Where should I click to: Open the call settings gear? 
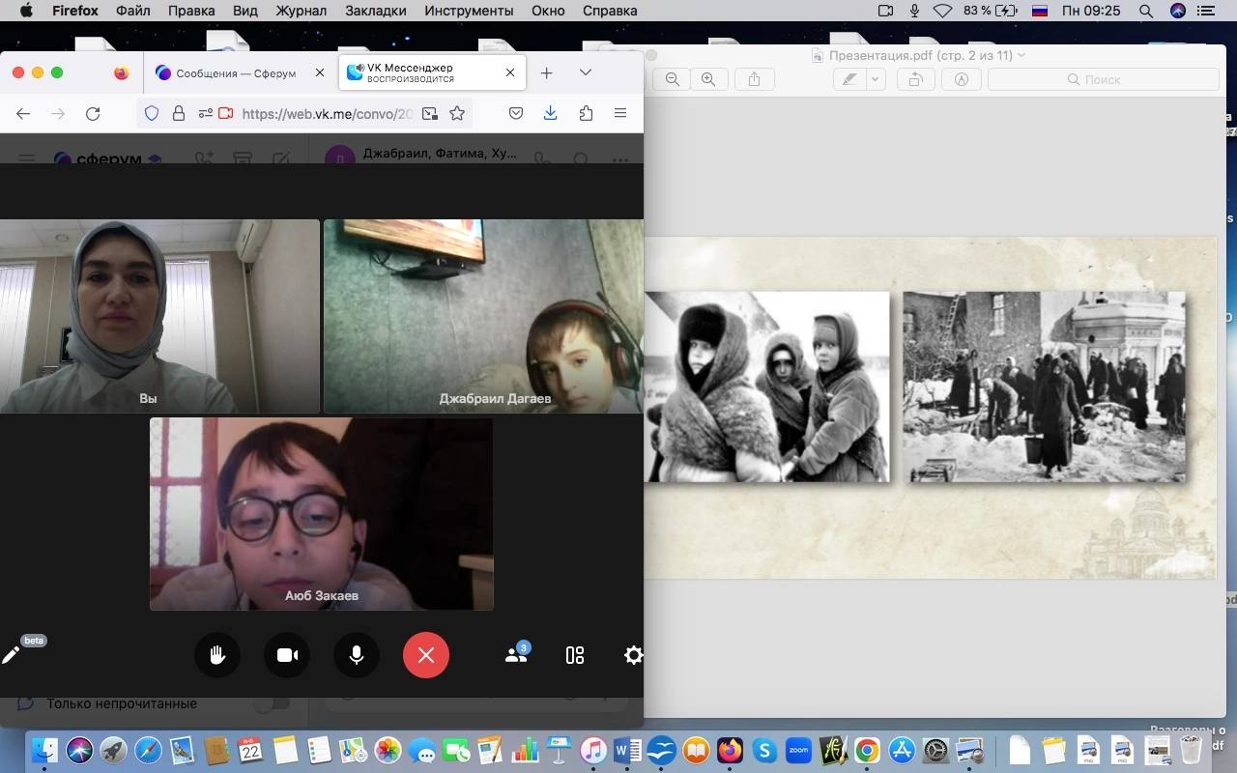633,655
